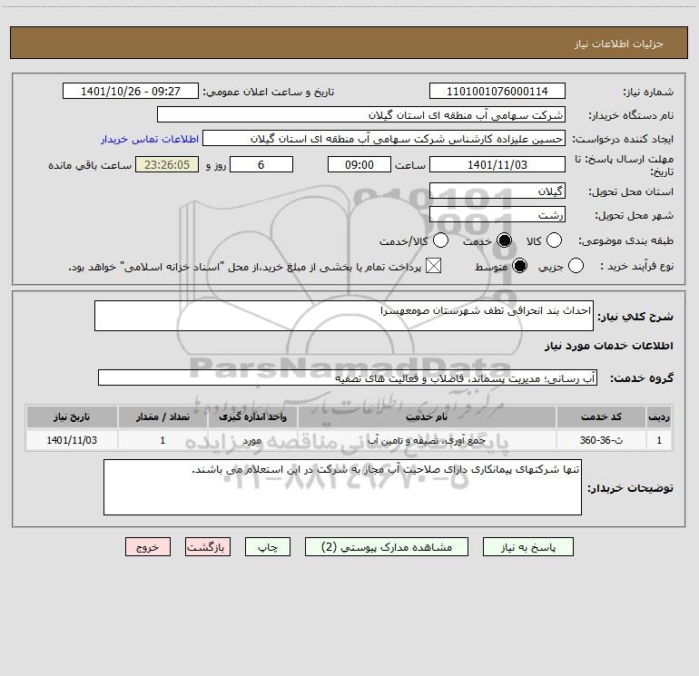Click the delivery city field رشت
The width and height of the screenshot is (699, 676).
(x=497, y=215)
